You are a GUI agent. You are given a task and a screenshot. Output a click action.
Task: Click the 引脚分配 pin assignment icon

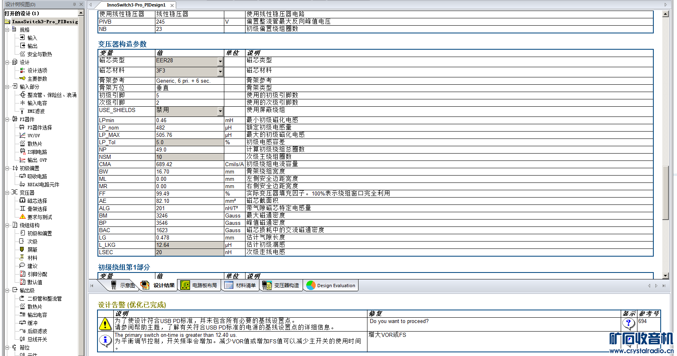tap(22, 274)
